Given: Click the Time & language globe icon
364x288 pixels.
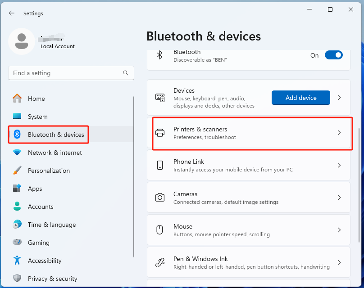Looking at the screenshot, I should pyautogui.click(x=17, y=224).
